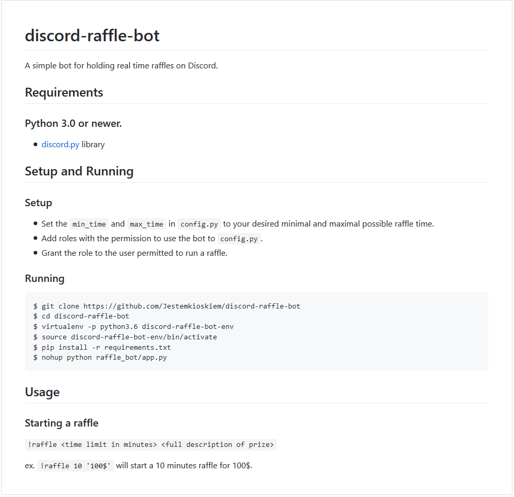Click the Requirements section heading
The width and height of the screenshot is (514, 497).
tap(64, 92)
